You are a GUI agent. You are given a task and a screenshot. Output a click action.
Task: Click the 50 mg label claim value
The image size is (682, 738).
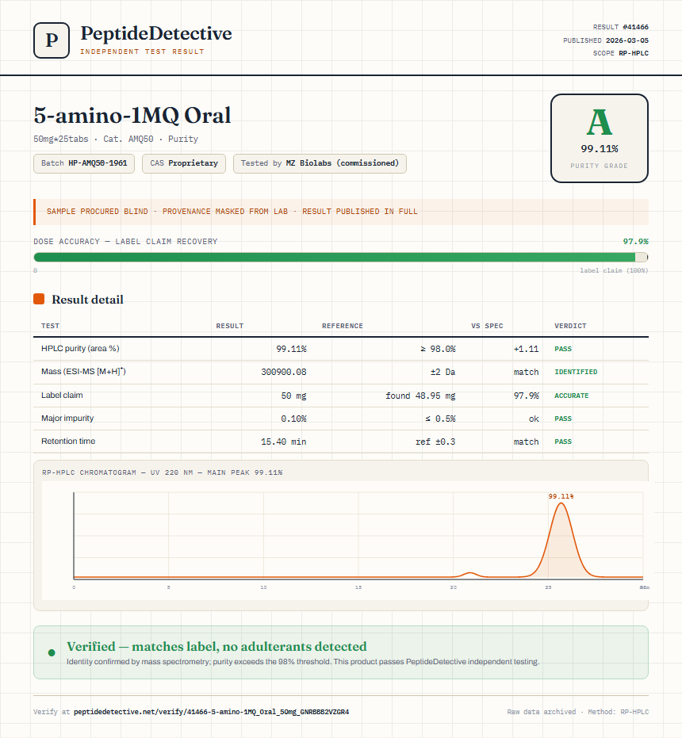(293, 396)
